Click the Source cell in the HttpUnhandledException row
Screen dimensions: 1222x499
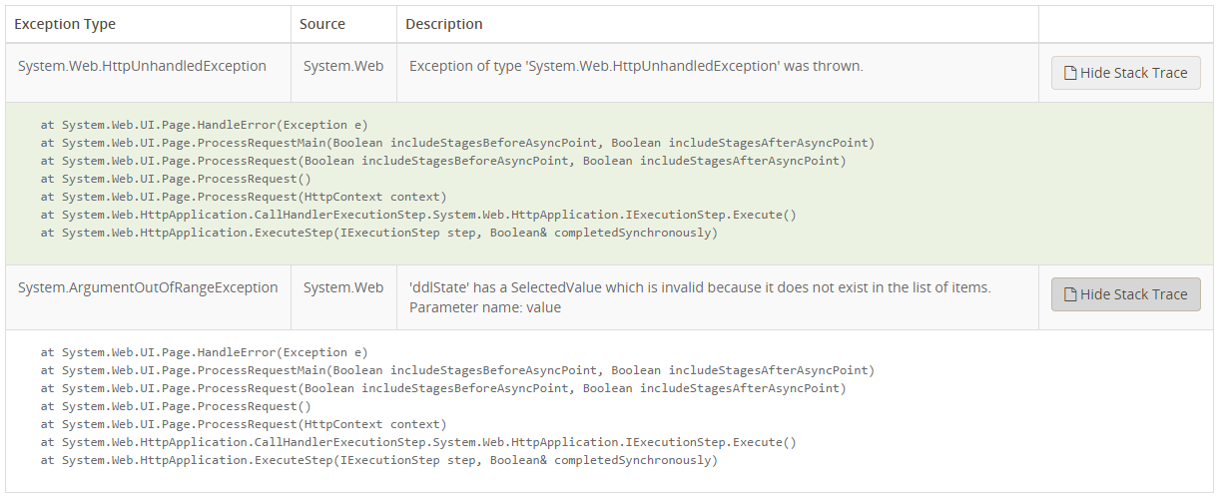coord(343,66)
